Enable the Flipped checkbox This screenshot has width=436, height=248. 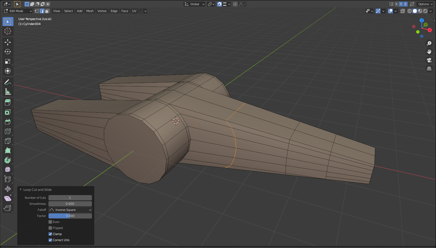pos(50,228)
